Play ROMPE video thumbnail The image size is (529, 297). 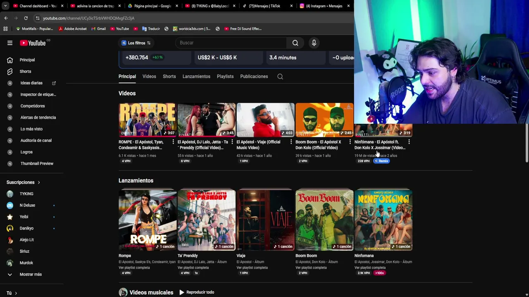147,120
